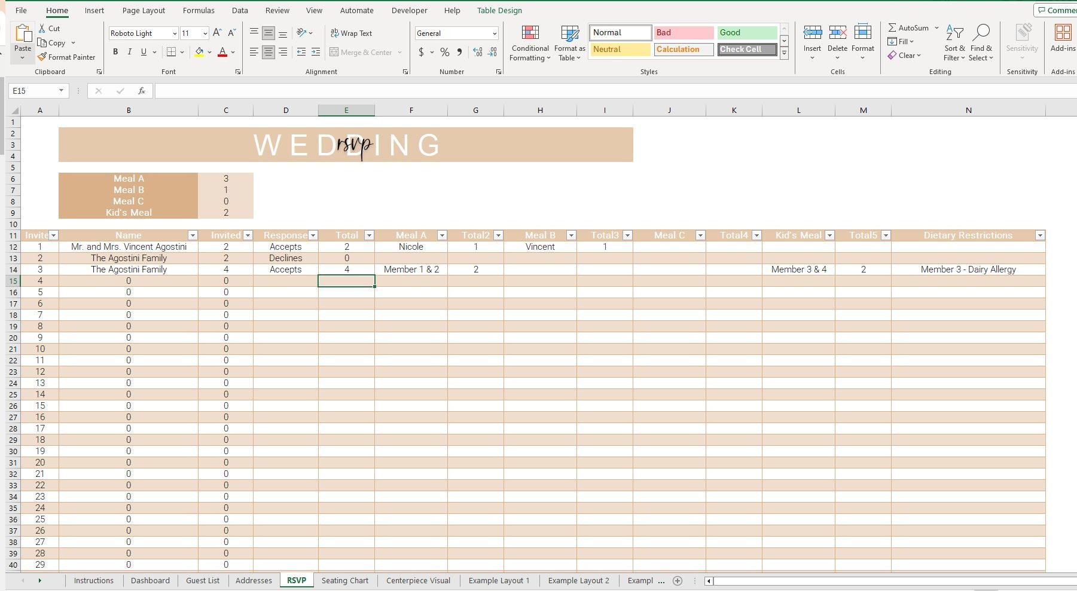
Task: Open the General number format dropdown
Action: [x=495, y=33]
